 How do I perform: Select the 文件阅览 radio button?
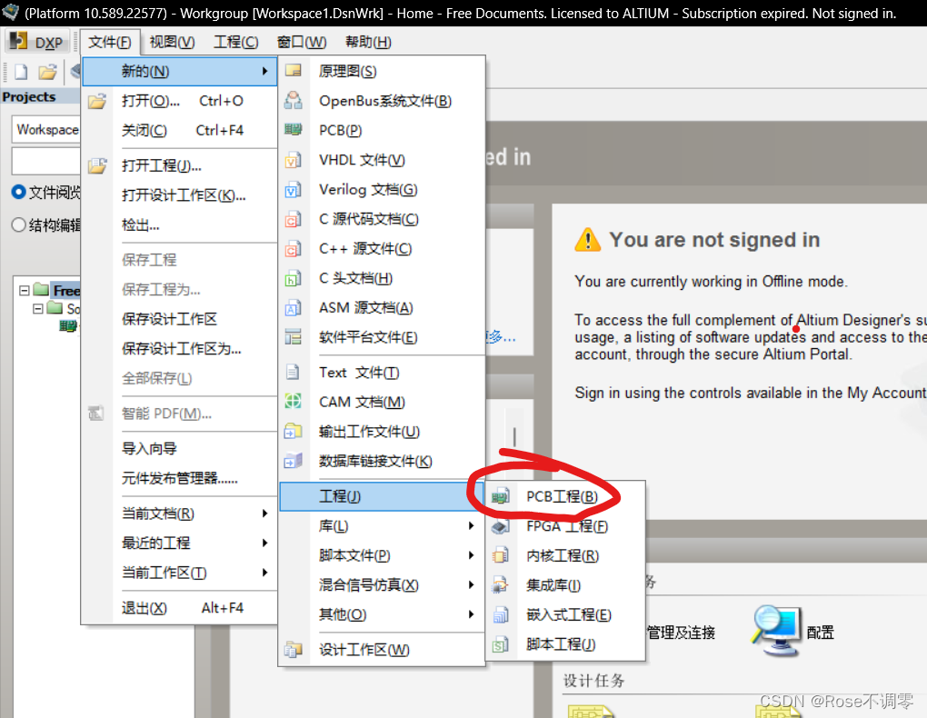click(x=19, y=192)
